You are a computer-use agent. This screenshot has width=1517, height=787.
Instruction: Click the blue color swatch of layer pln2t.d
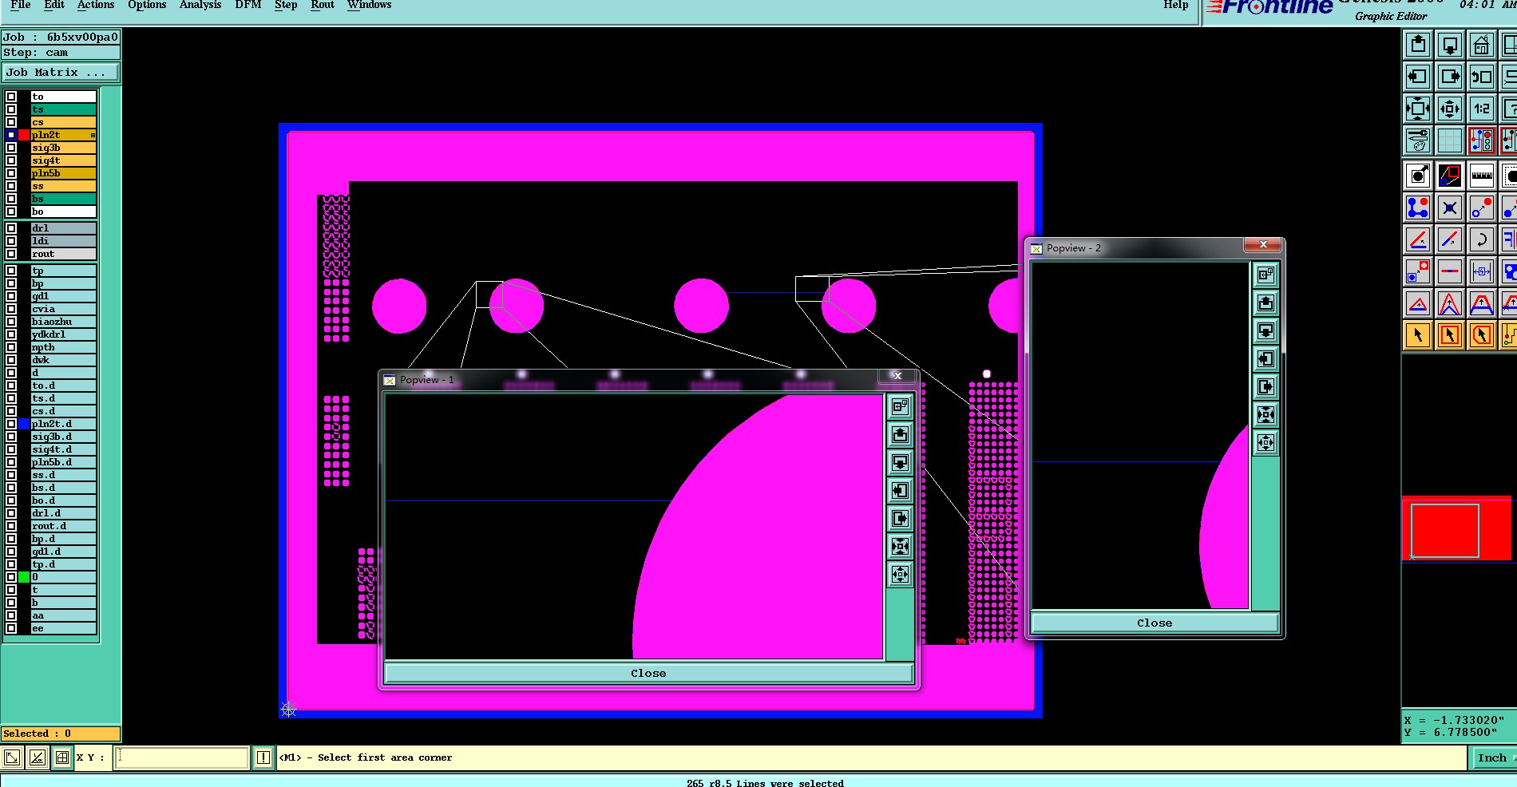tap(24, 424)
